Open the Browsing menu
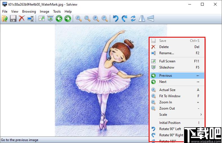Viewport: 222px width, 143px height. tap(29, 12)
